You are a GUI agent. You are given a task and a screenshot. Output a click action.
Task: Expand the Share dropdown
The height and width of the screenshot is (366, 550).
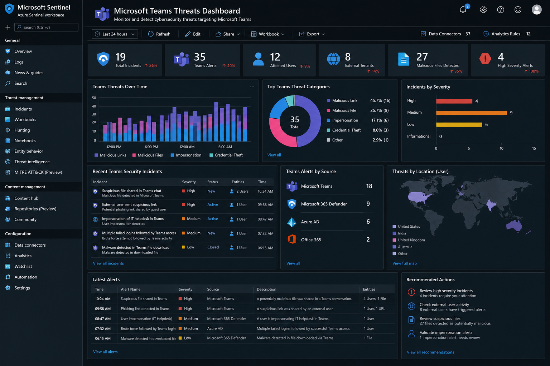tap(228, 34)
